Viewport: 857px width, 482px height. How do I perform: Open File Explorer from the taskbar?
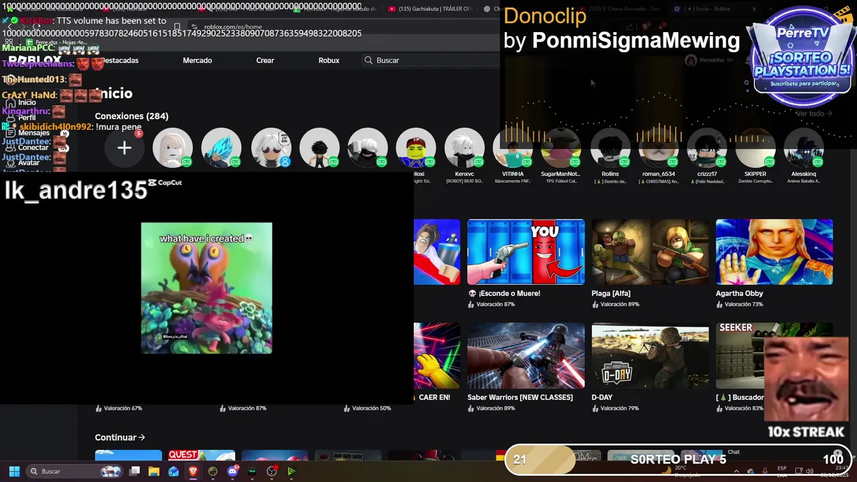tap(154, 471)
